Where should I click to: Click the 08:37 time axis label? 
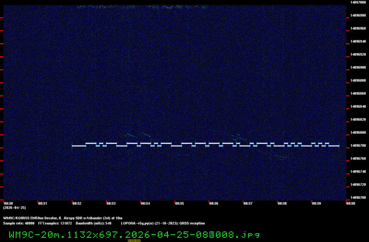click(248, 203)
